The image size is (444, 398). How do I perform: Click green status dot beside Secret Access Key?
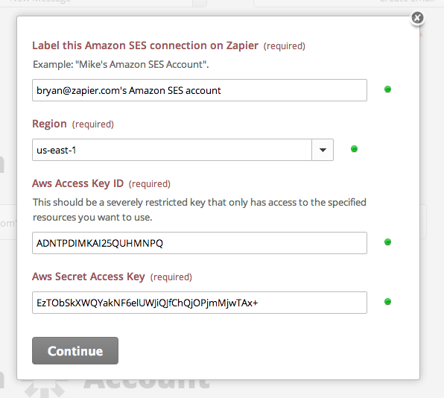[x=387, y=302]
